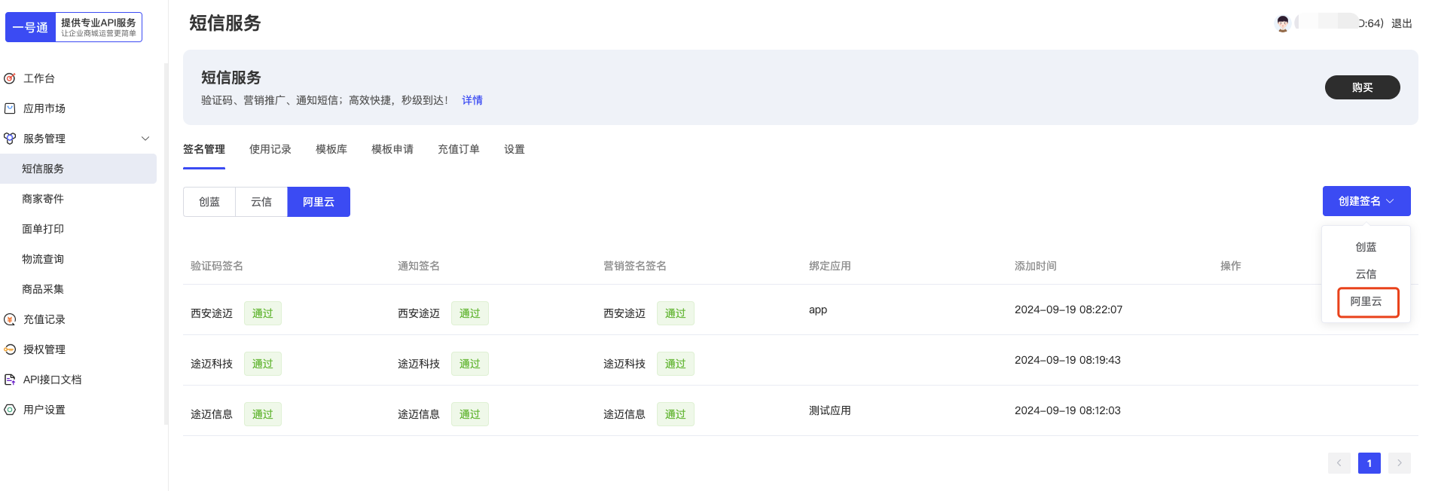This screenshot has height=491, width=1429.
Task: Click 西安途迈 in 营销签名 column
Action: pyautogui.click(x=624, y=313)
